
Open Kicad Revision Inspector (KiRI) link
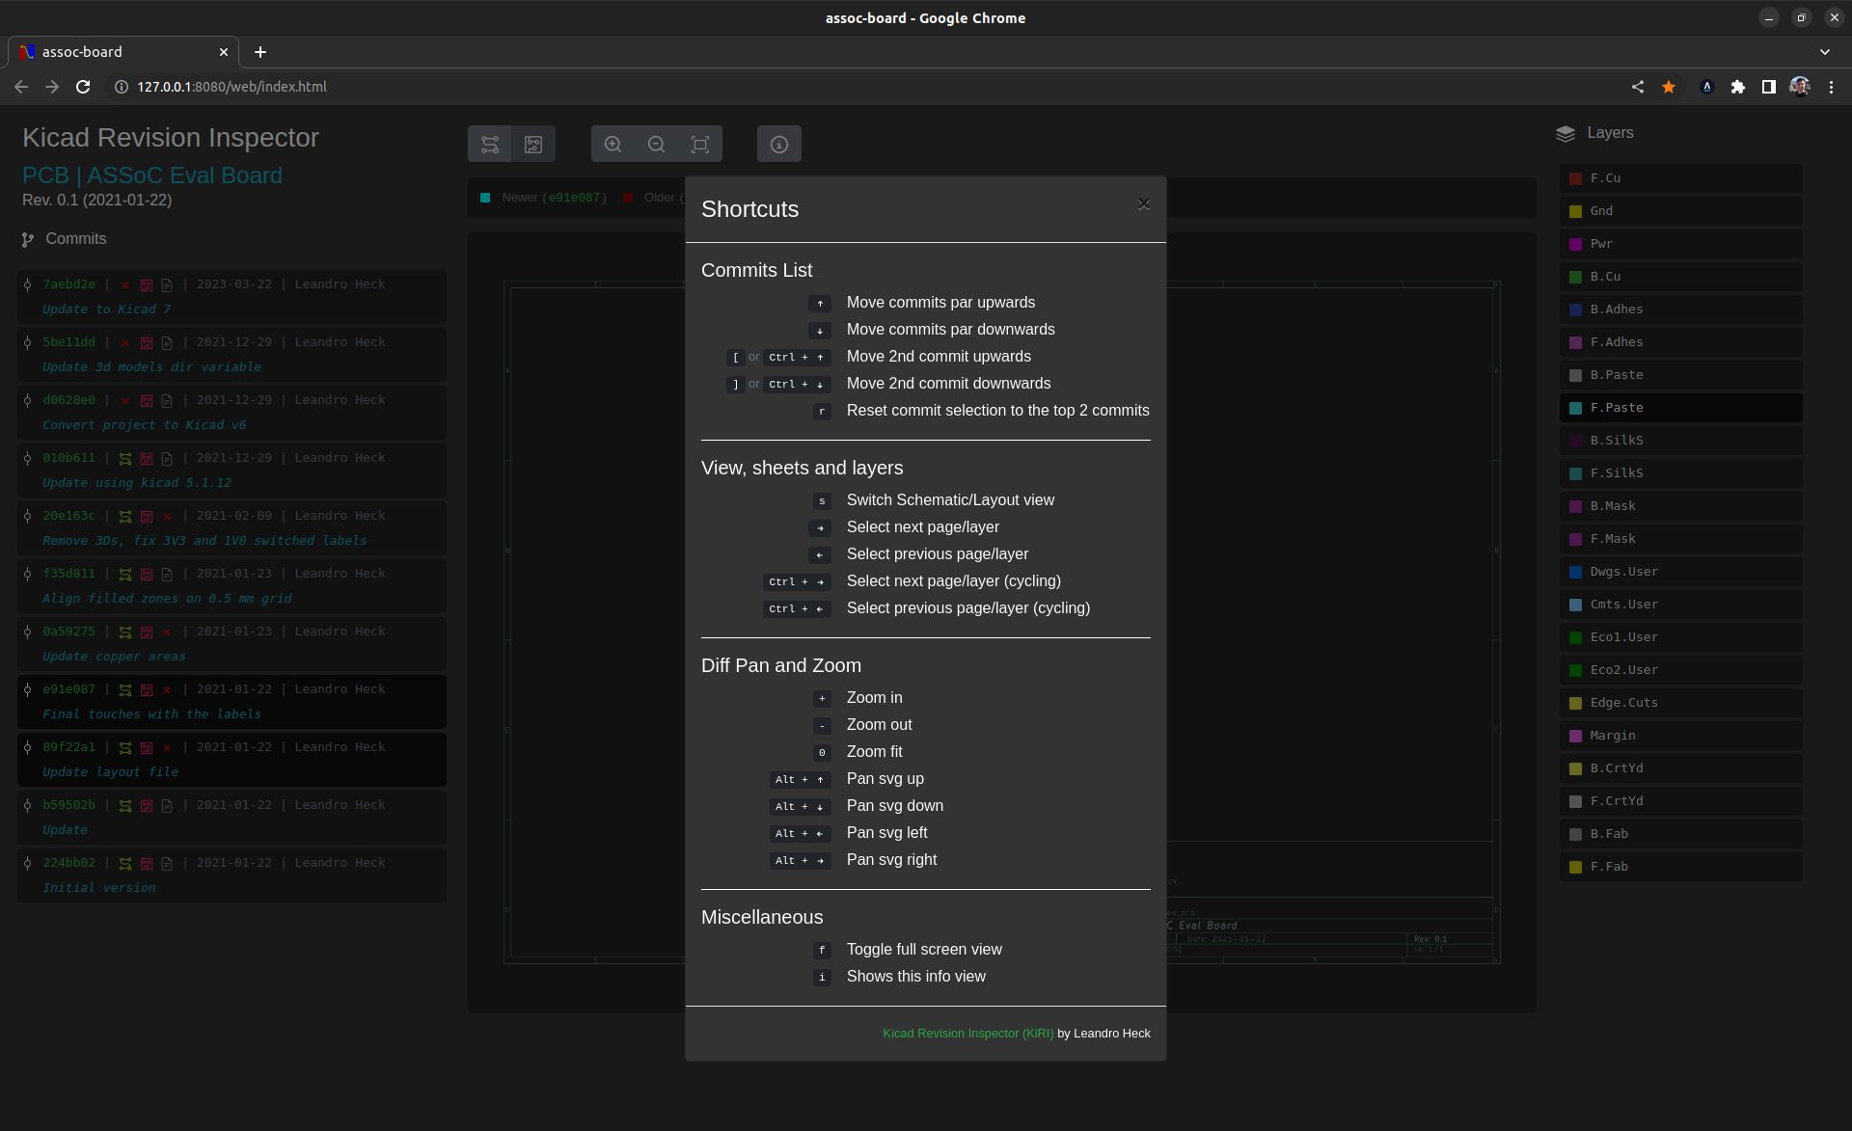967,1034
